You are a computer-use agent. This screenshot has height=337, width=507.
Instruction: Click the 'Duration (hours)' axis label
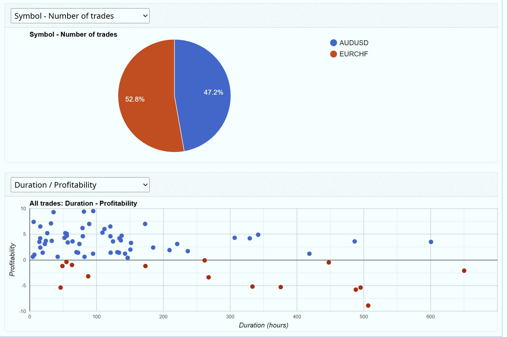[263, 325]
